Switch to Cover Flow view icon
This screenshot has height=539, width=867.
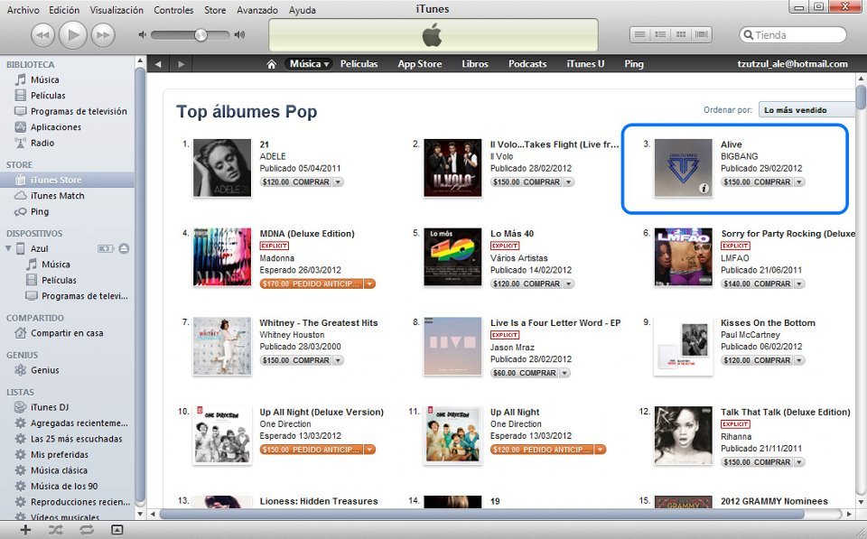click(x=702, y=35)
